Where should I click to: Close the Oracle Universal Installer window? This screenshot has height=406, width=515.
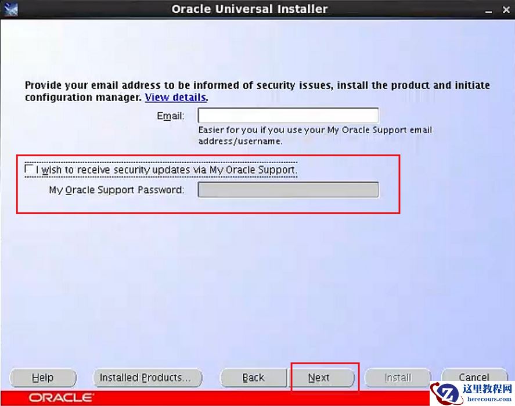pyautogui.click(x=506, y=10)
